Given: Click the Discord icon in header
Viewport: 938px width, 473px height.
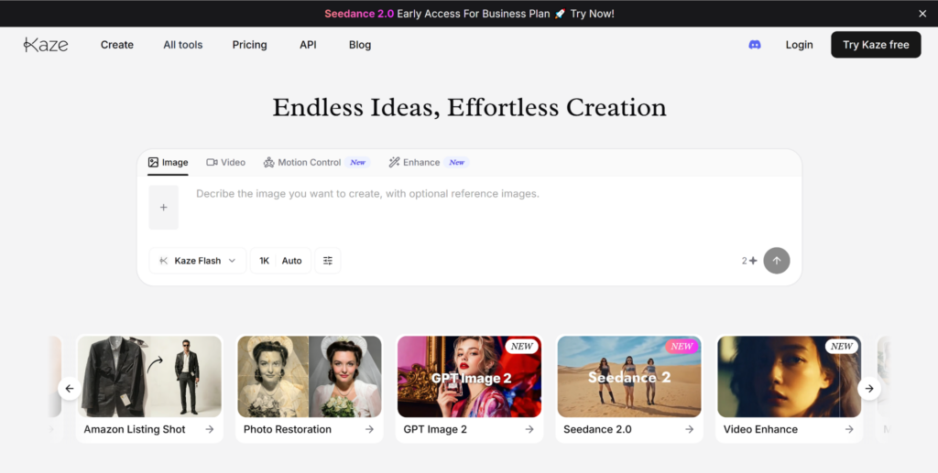Looking at the screenshot, I should pyautogui.click(x=755, y=45).
